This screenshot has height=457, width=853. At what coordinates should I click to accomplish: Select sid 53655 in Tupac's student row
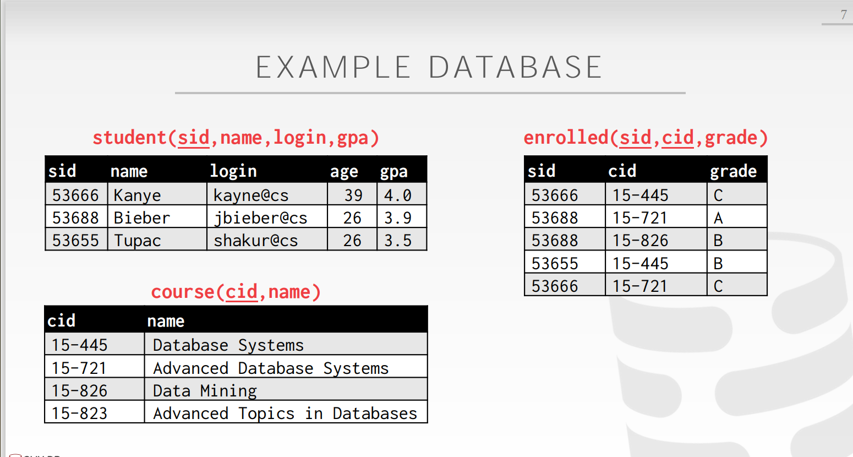(x=75, y=241)
